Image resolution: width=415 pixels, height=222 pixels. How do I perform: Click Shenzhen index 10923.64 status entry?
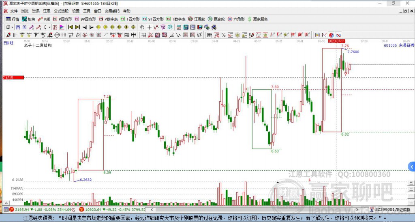[x=113, y=209]
